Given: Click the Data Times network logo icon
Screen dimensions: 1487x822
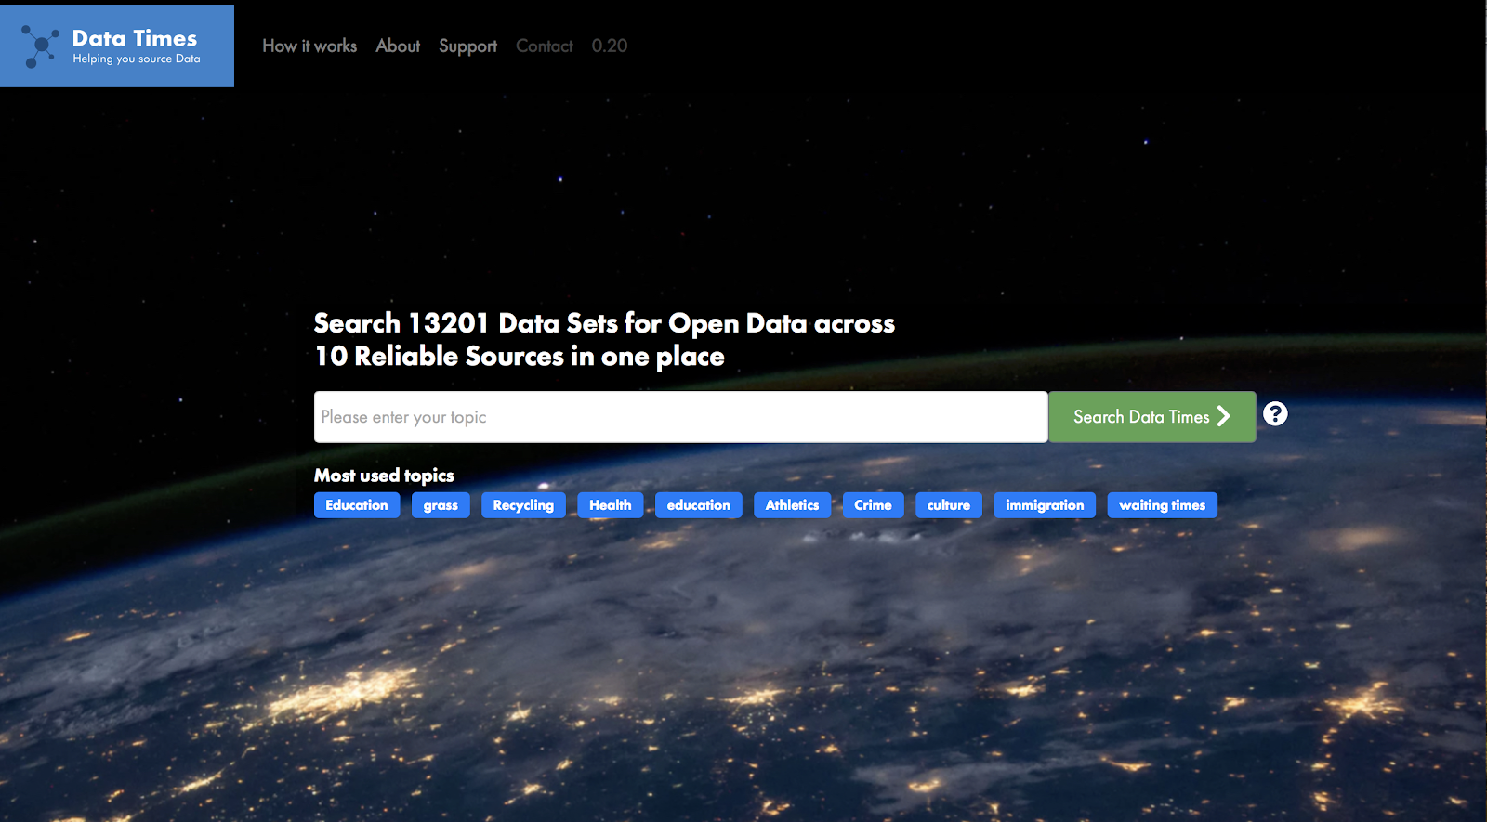Looking at the screenshot, I should pyautogui.click(x=40, y=46).
